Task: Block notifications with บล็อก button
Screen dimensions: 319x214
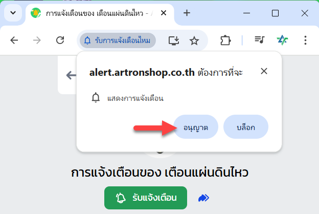Action: (x=246, y=127)
